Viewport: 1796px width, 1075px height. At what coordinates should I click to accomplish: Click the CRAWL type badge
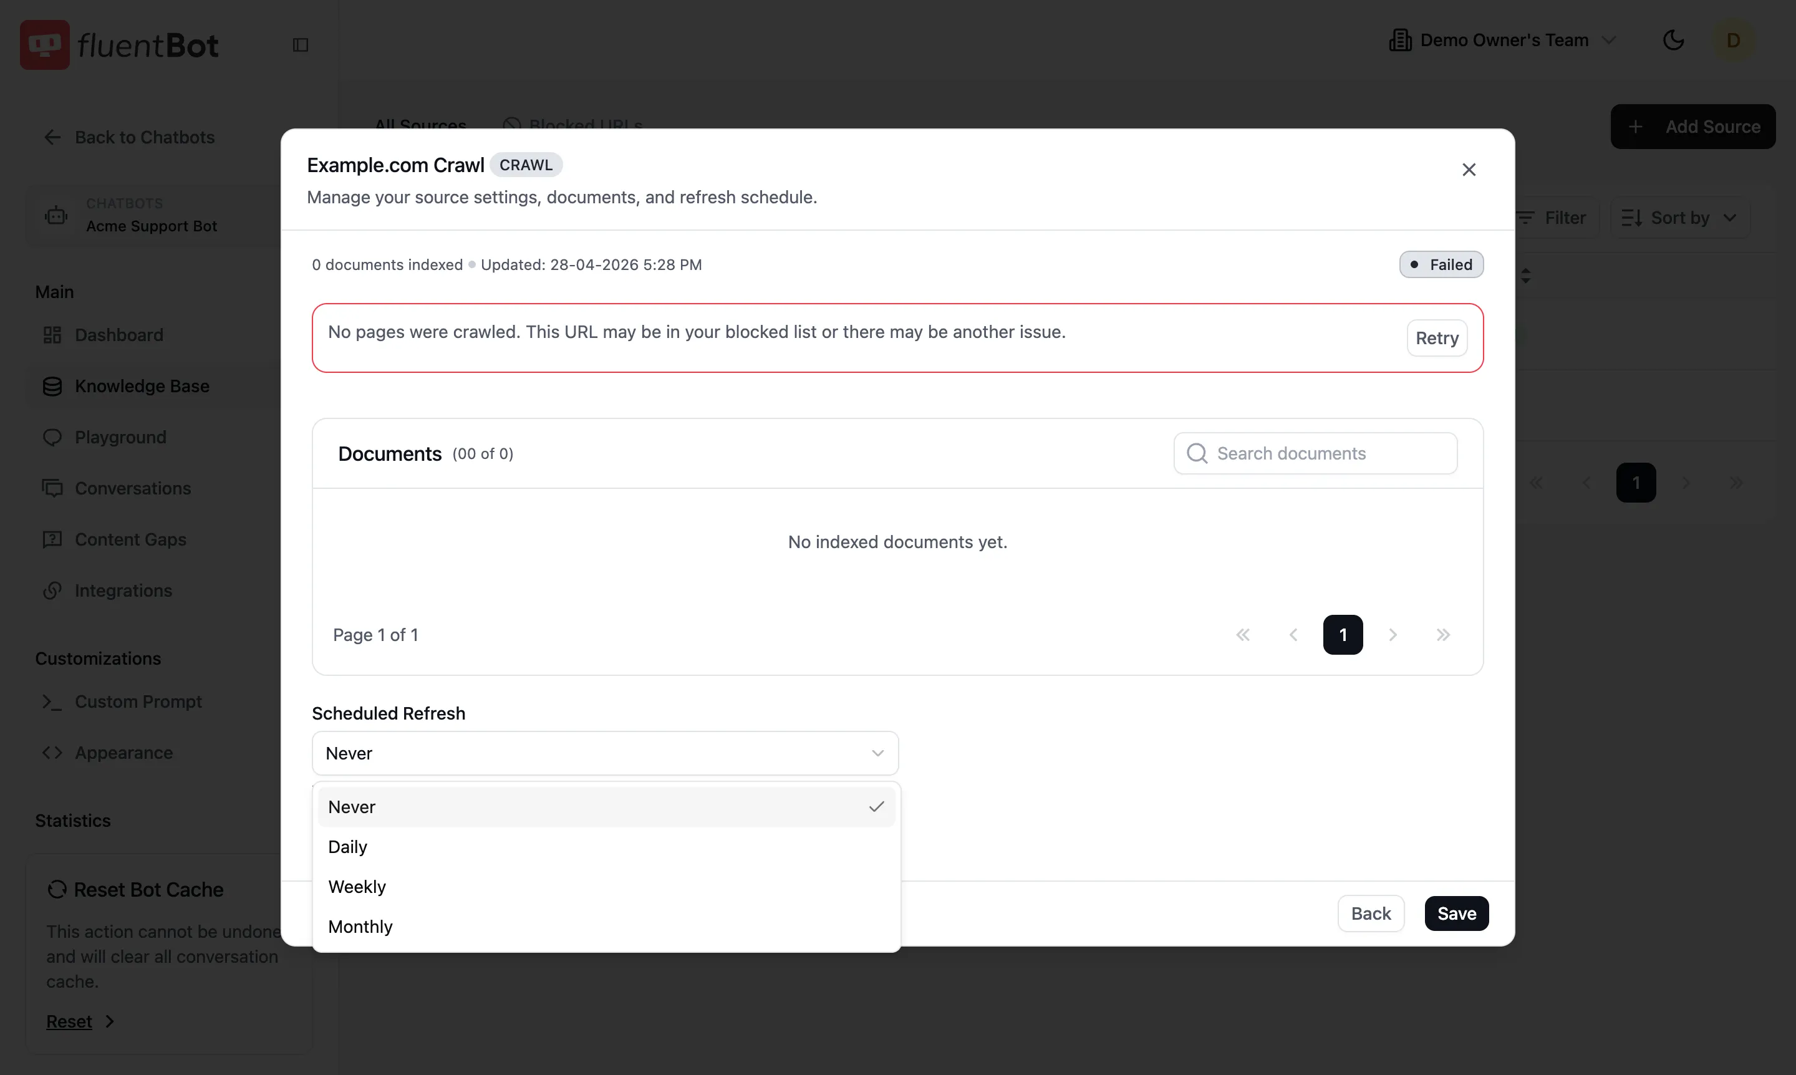coord(526,165)
